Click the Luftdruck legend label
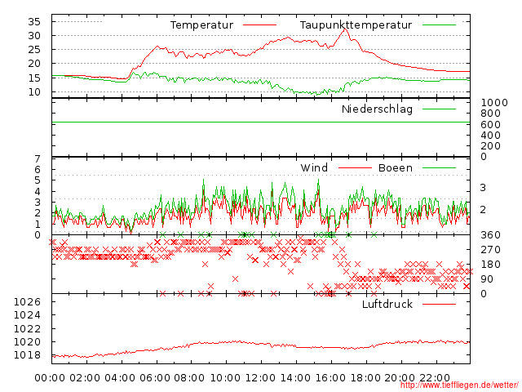The width and height of the screenshot is (522, 392). coord(387,304)
